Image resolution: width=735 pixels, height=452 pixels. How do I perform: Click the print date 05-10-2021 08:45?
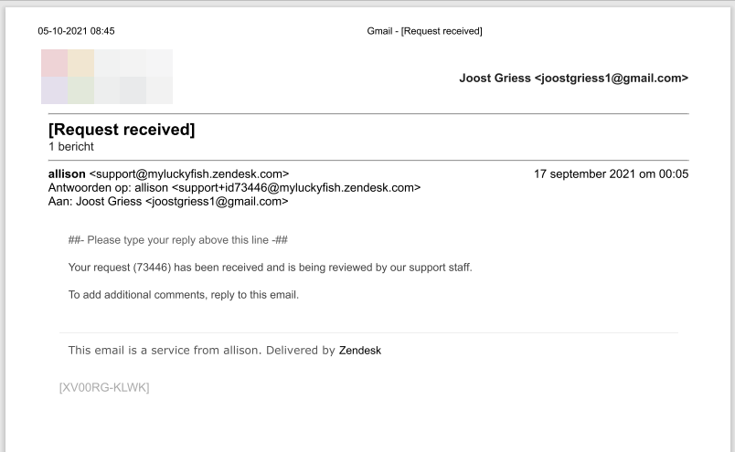(76, 31)
